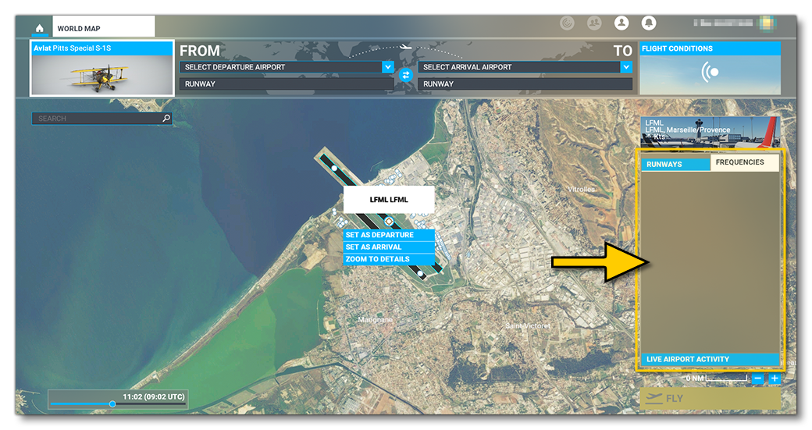Open the notifications bell icon
Image resolution: width=812 pixels, height=430 pixels.
click(x=648, y=23)
